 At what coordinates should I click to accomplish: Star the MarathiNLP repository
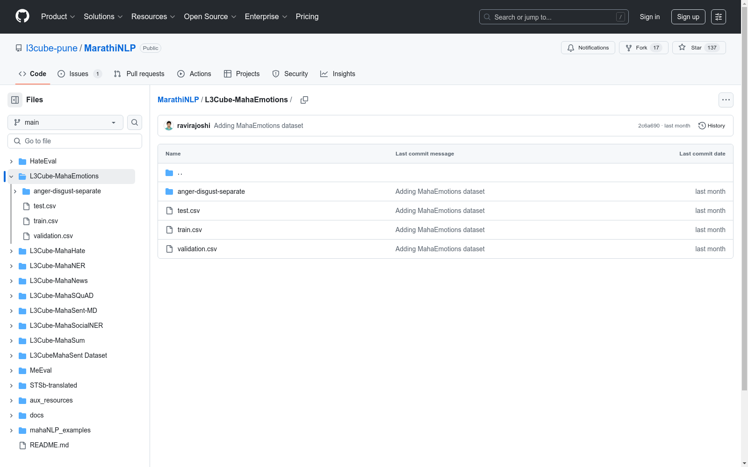(x=699, y=48)
